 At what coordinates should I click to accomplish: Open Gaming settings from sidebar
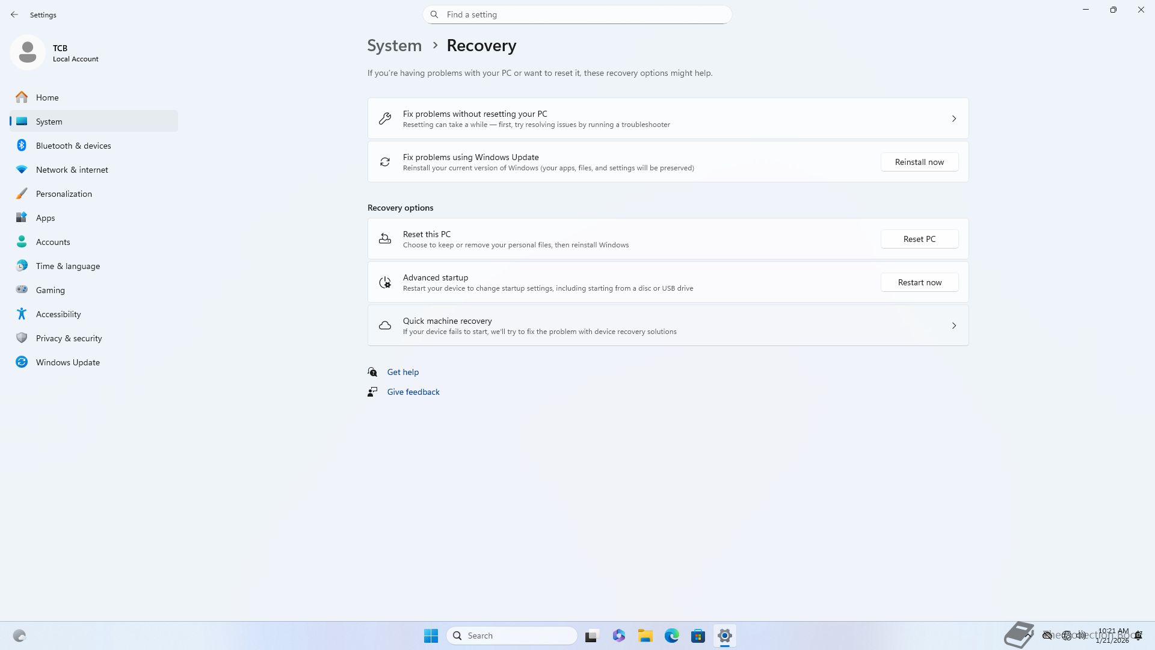[x=50, y=290]
